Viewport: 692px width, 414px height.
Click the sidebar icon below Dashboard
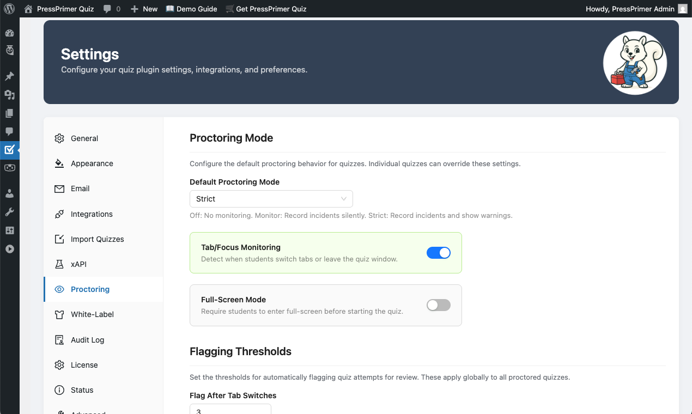click(x=9, y=50)
